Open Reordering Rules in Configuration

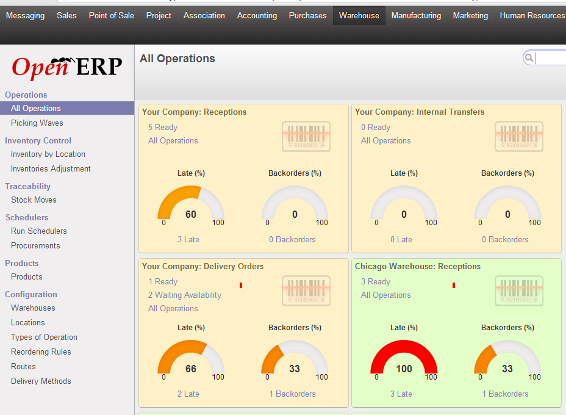point(41,352)
